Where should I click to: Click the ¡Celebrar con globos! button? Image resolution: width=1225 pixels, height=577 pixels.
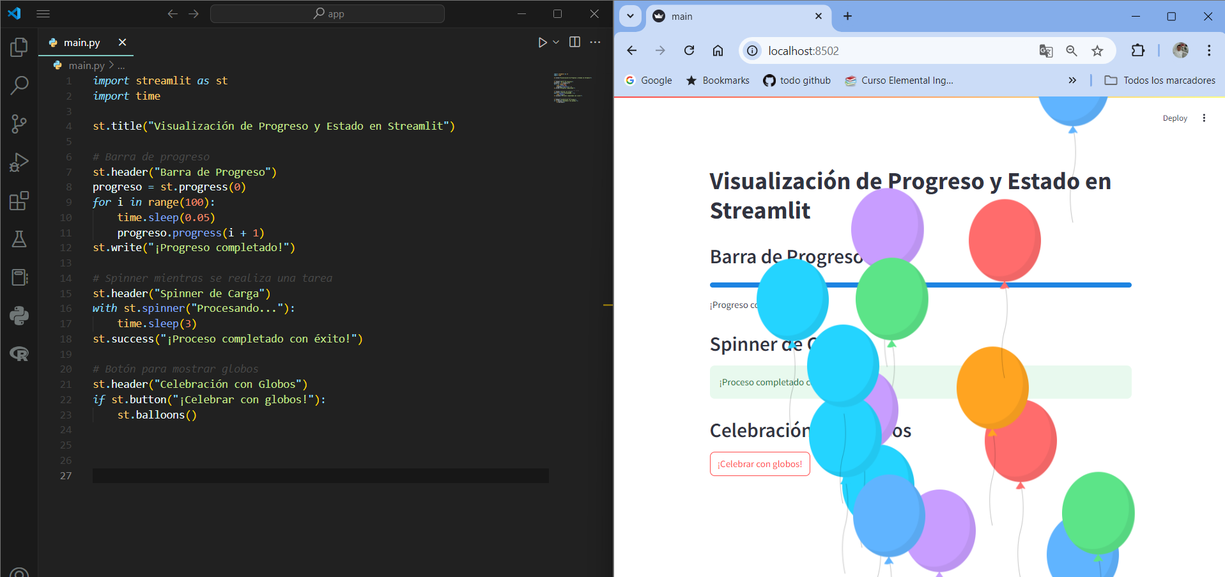760,464
